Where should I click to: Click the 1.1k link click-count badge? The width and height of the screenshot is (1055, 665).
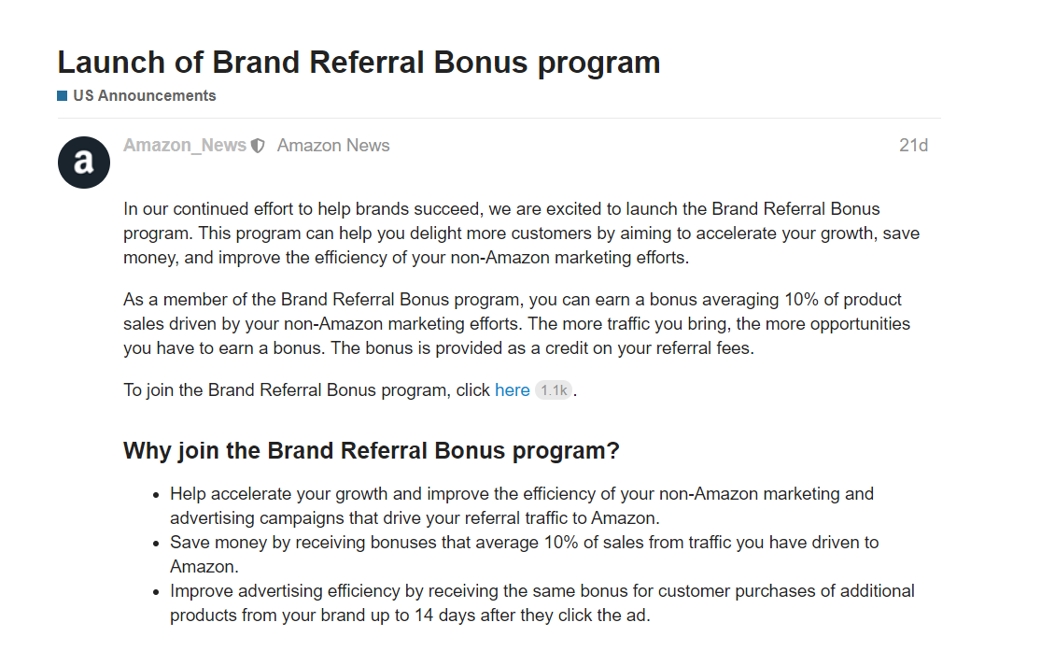(554, 390)
